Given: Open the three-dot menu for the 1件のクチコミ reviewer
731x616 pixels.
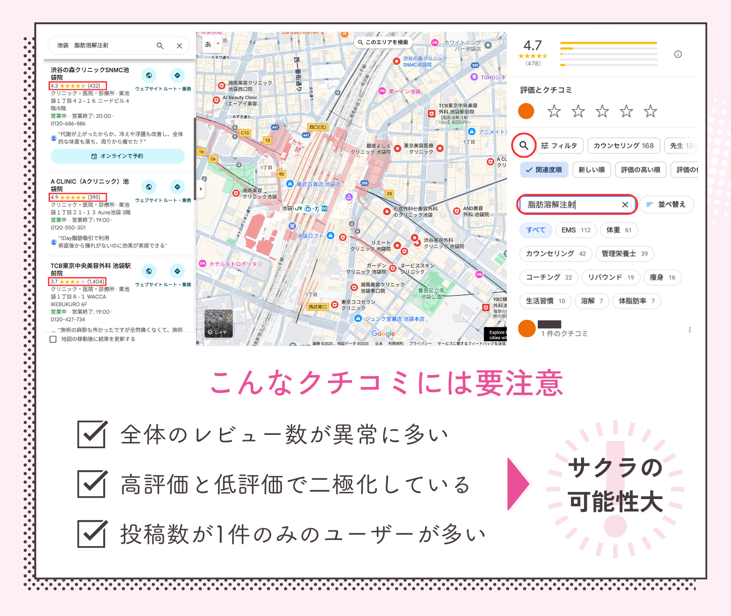Looking at the screenshot, I should (x=690, y=329).
